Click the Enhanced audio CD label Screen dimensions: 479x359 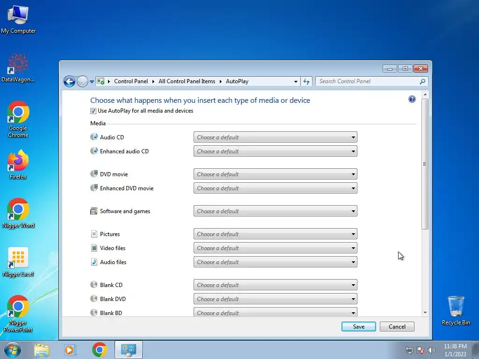point(124,151)
